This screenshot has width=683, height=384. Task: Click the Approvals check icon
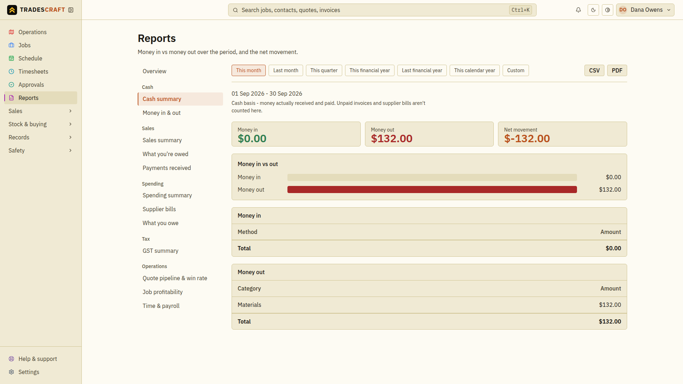[11, 85]
